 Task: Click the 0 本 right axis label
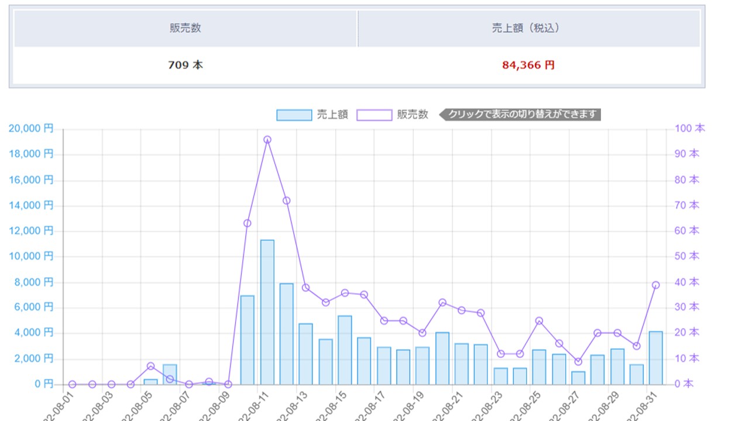tap(684, 384)
